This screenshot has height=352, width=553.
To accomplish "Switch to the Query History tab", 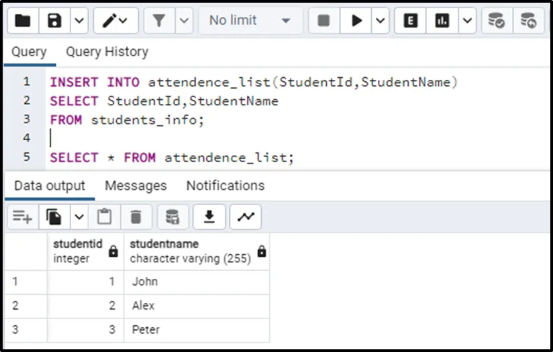I will tap(107, 52).
